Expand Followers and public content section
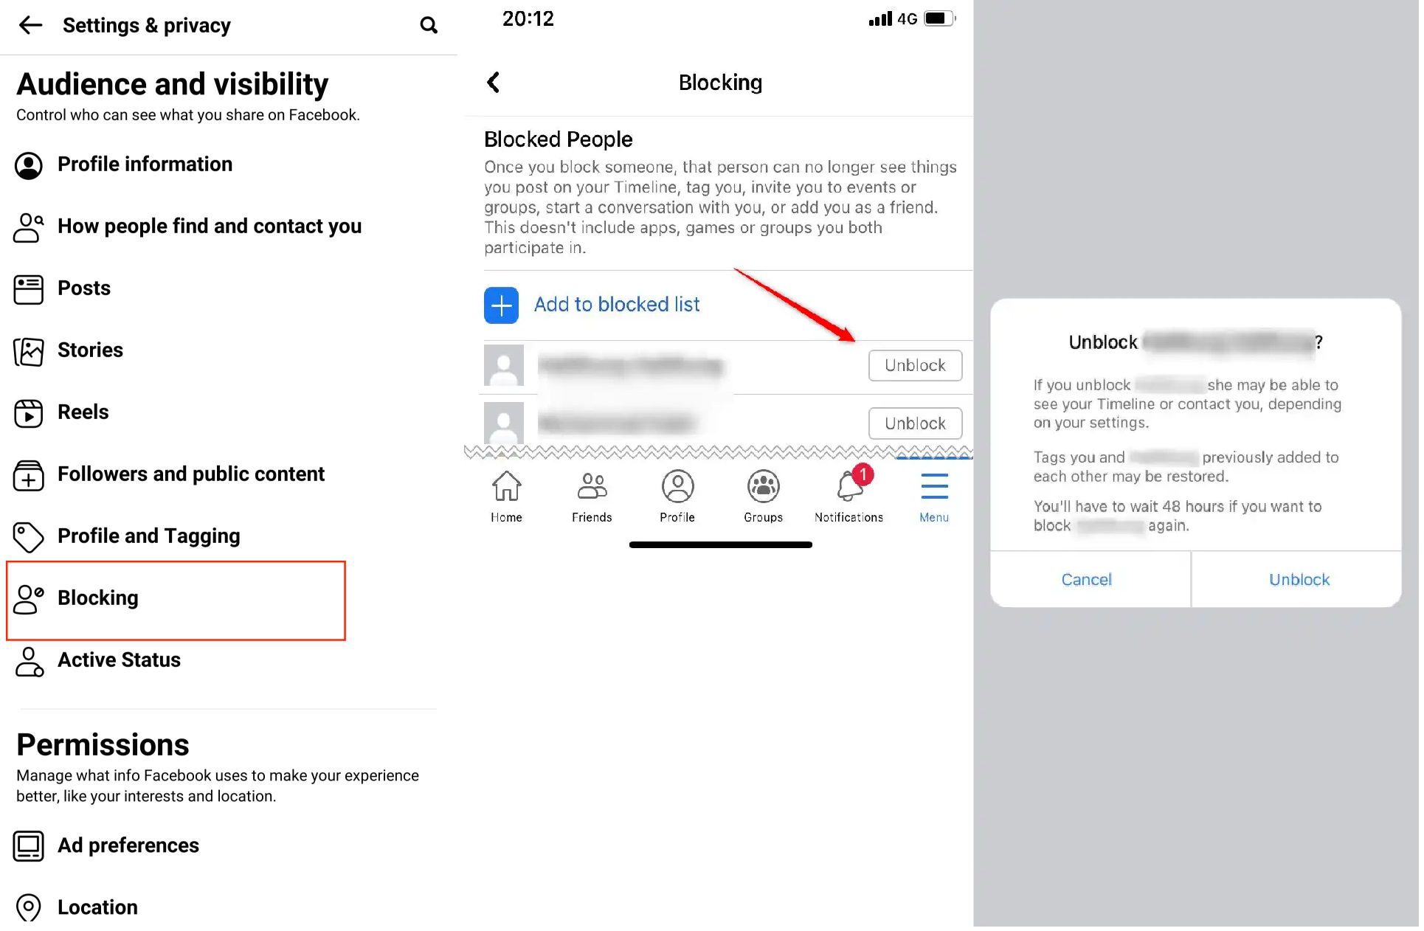 (x=192, y=473)
